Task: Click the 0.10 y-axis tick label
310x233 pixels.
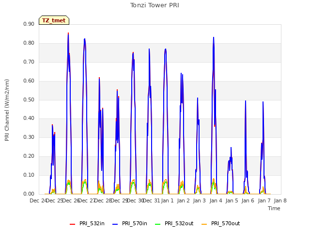Action: tap(29, 175)
